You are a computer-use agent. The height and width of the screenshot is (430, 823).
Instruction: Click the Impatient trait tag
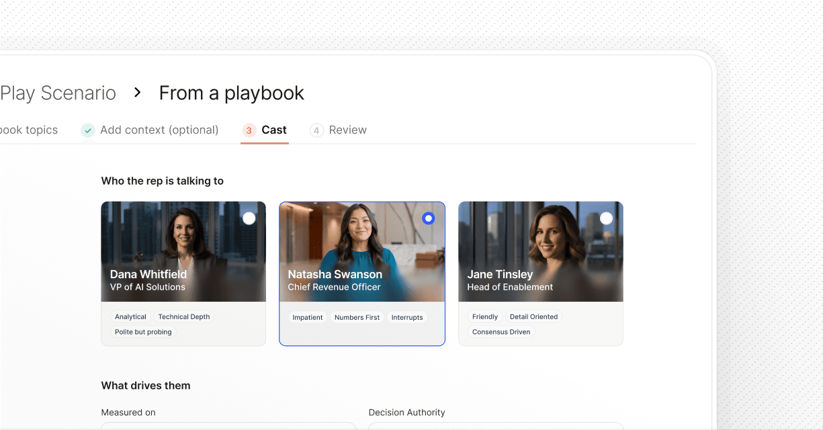coord(308,317)
